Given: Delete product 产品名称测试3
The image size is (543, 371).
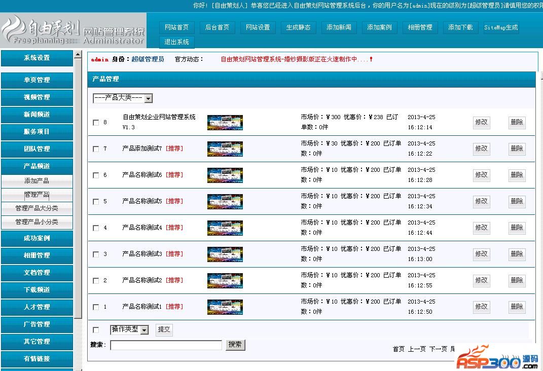Looking at the screenshot, I should 517,254.
